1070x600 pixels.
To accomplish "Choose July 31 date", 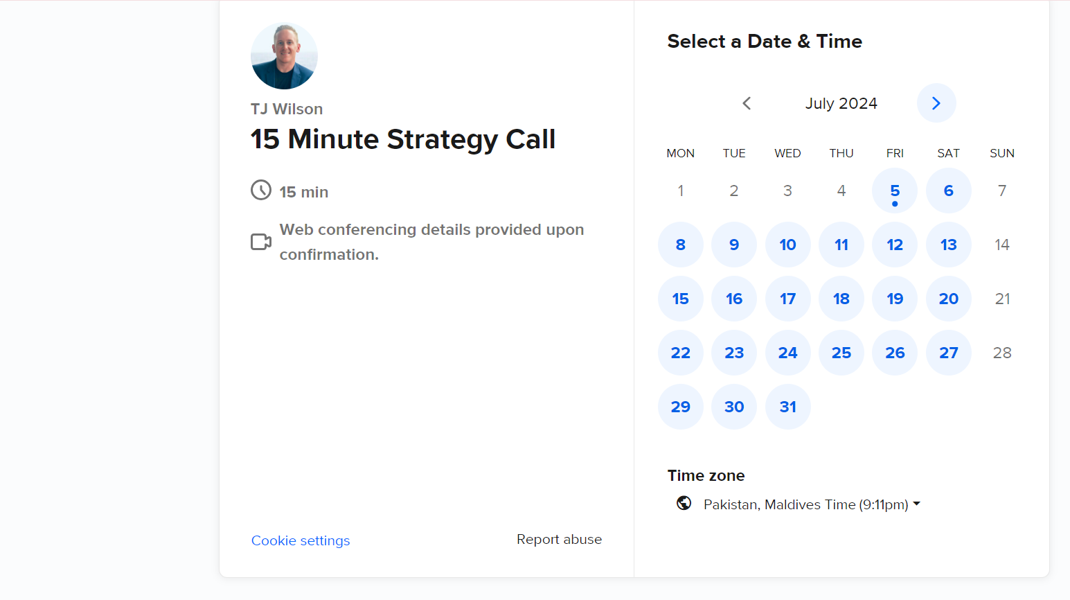I will (788, 407).
